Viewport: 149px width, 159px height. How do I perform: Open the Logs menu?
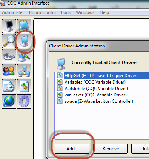pyautogui.click(x=66, y=12)
